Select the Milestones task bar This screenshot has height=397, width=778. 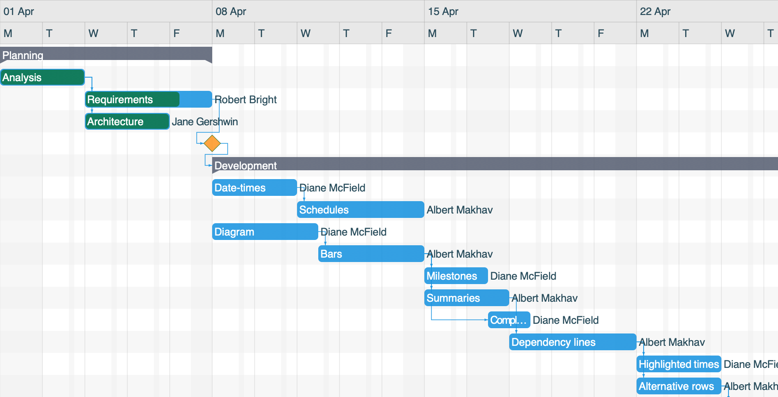click(x=455, y=276)
